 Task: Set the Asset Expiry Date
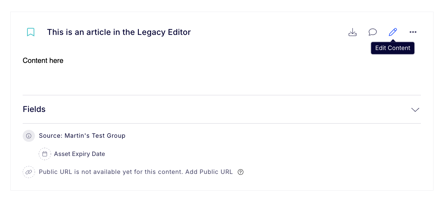pyautogui.click(x=79, y=154)
